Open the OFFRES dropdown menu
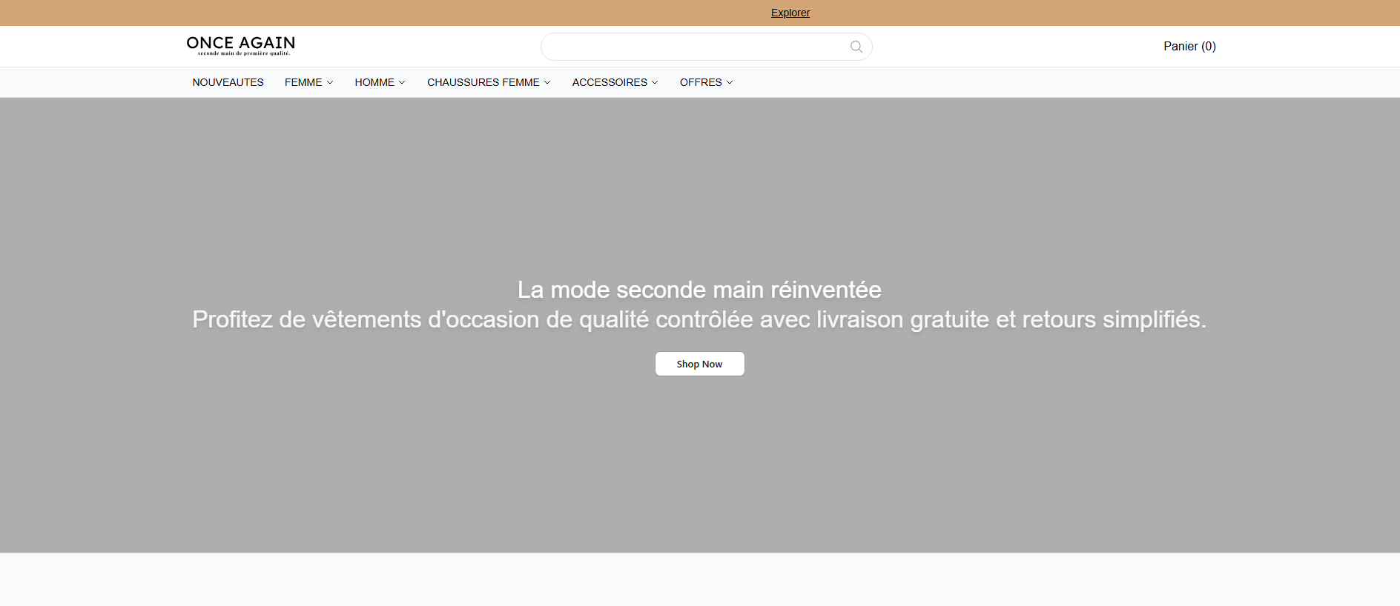The height and width of the screenshot is (606, 1400). (706, 82)
